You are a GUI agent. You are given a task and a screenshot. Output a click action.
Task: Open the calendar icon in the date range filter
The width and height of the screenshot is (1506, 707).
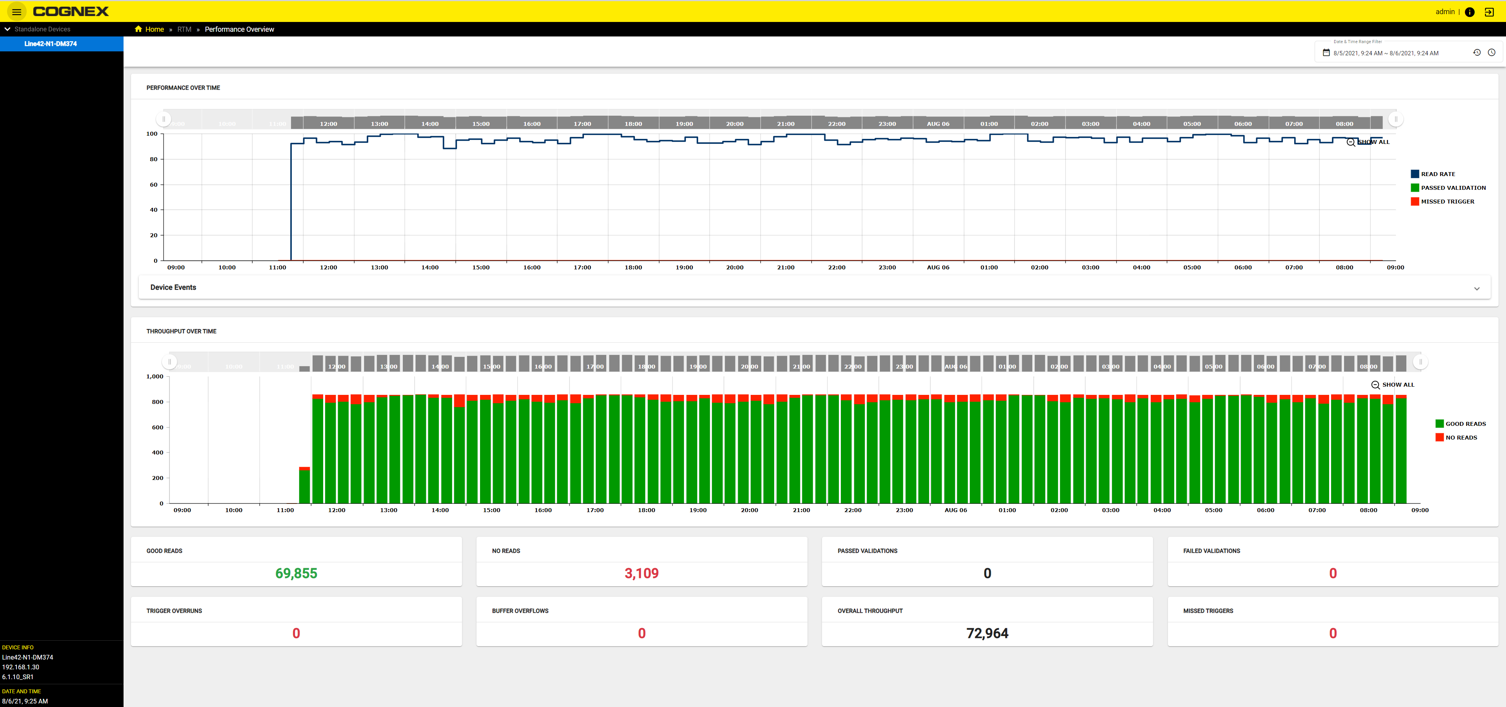click(x=1326, y=53)
